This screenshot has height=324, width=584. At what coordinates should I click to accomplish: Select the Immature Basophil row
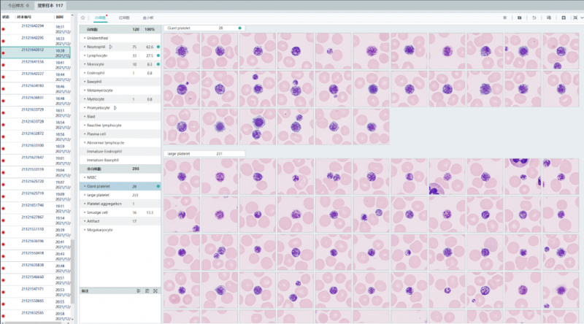coord(120,160)
